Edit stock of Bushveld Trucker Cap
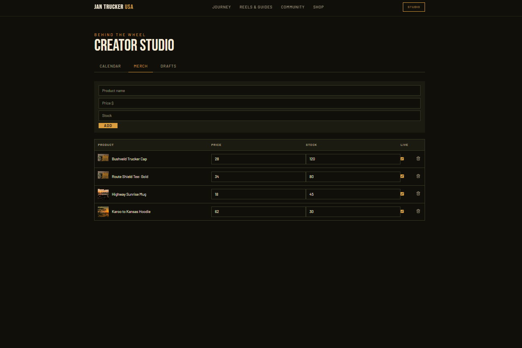This screenshot has height=348, width=522. pos(353,159)
